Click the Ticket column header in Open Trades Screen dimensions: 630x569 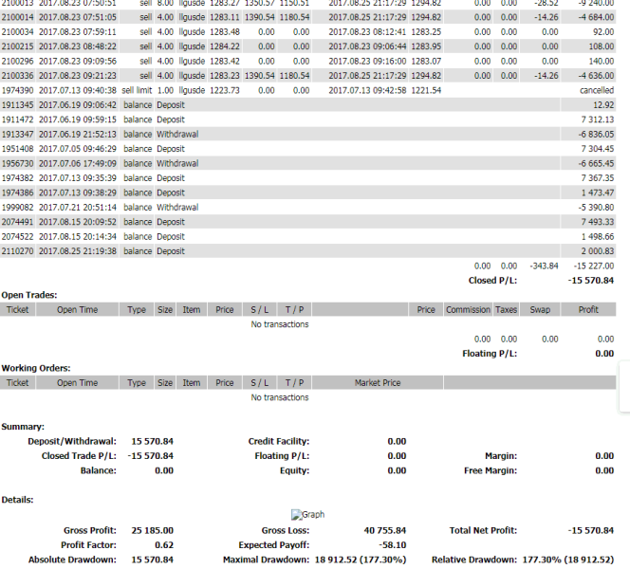pyautogui.click(x=18, y=309)
